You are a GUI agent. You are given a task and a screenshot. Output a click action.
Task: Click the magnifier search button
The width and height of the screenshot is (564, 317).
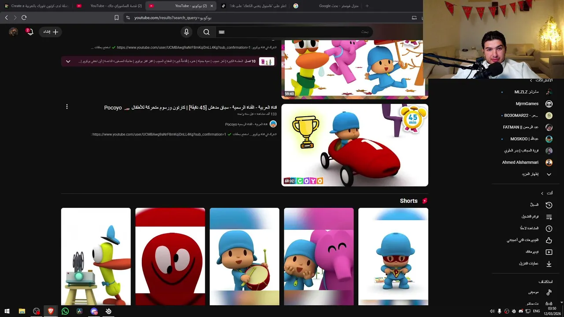tap(206, 32)
